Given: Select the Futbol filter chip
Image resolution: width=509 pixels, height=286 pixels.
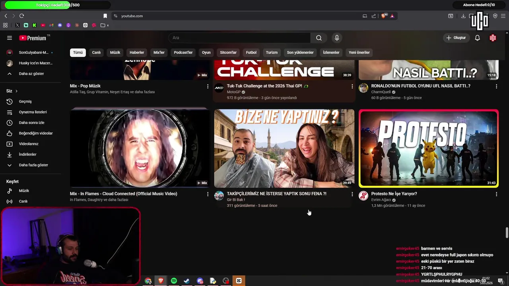Looking at the screenshot, I should click(251, 52).
